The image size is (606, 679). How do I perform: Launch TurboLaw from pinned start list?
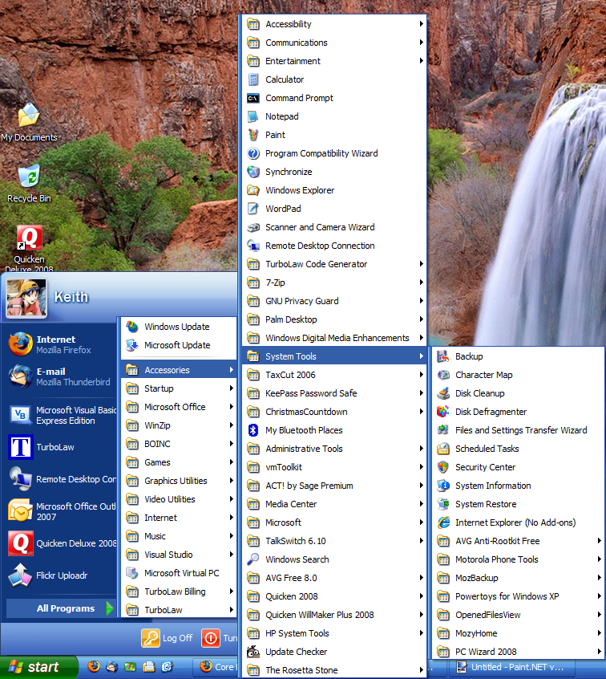tap(59, 447)
